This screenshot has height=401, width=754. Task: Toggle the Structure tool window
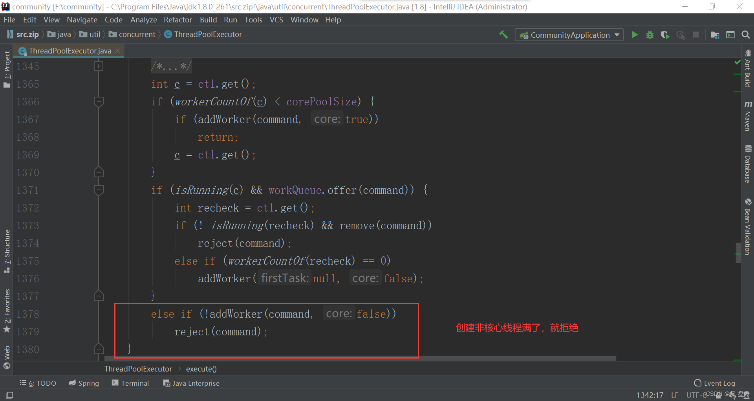click(x=7, y=251)
